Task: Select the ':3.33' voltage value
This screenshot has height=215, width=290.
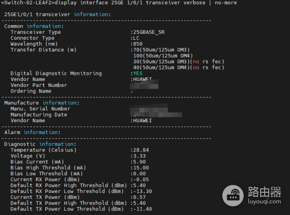Action: 138,156
